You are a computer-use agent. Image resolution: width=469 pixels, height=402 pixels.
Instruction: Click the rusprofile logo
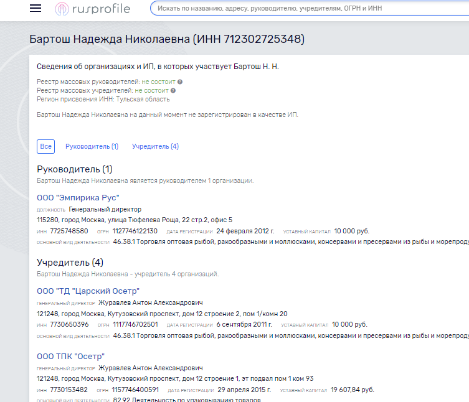[x=93, y=9]
